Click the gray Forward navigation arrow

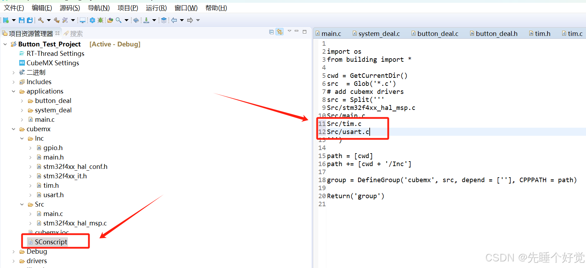click(190, 20)
